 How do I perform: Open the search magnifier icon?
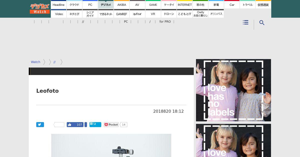pos(262,23)
